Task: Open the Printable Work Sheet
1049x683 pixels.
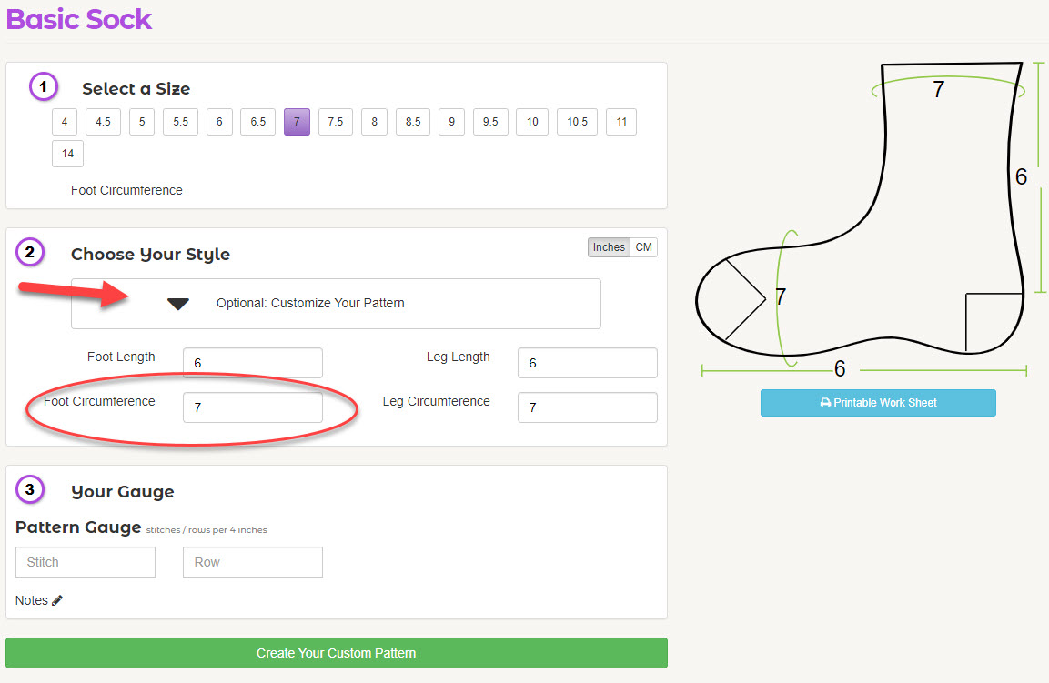Action: coord(878,403)
